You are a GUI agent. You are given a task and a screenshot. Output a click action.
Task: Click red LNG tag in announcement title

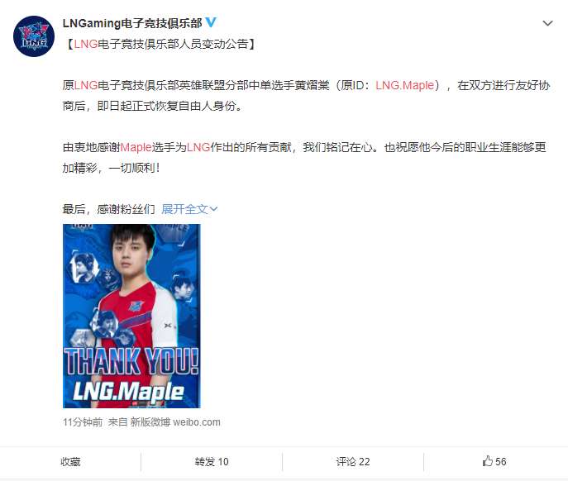[x=86, y=44]
